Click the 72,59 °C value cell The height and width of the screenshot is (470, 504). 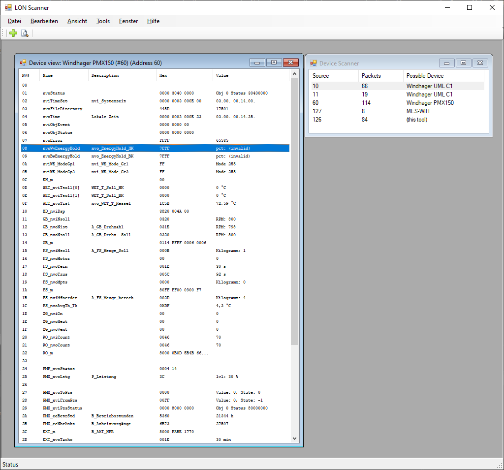(225, 203)
